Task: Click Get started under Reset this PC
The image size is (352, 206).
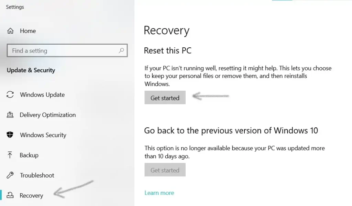Action: (165, 98)
